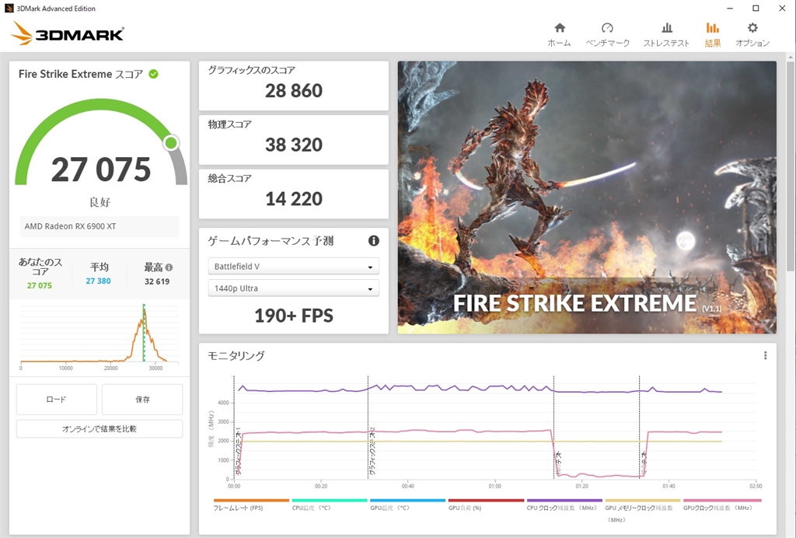
Task: Click the 良好 rating label
Action: point(100,202)
